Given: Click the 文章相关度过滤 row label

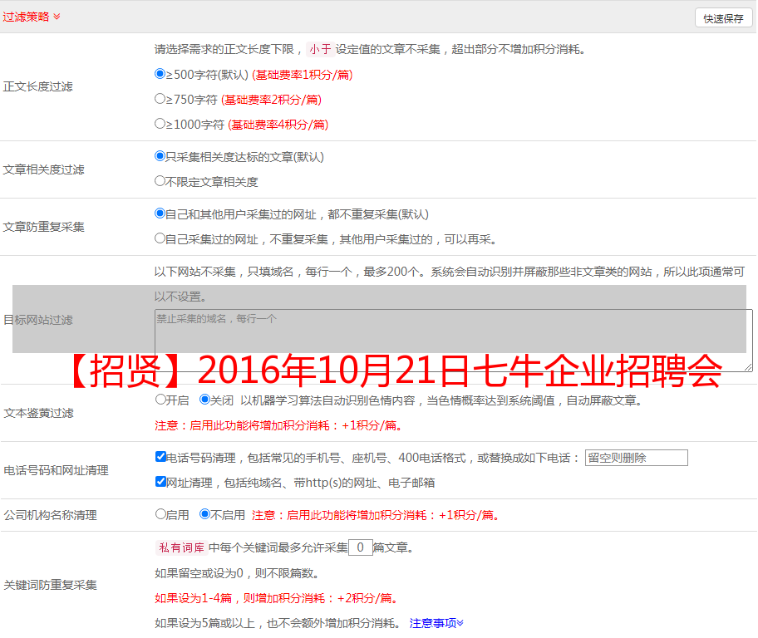Looking at the screenshot, I should coord(43,169).
